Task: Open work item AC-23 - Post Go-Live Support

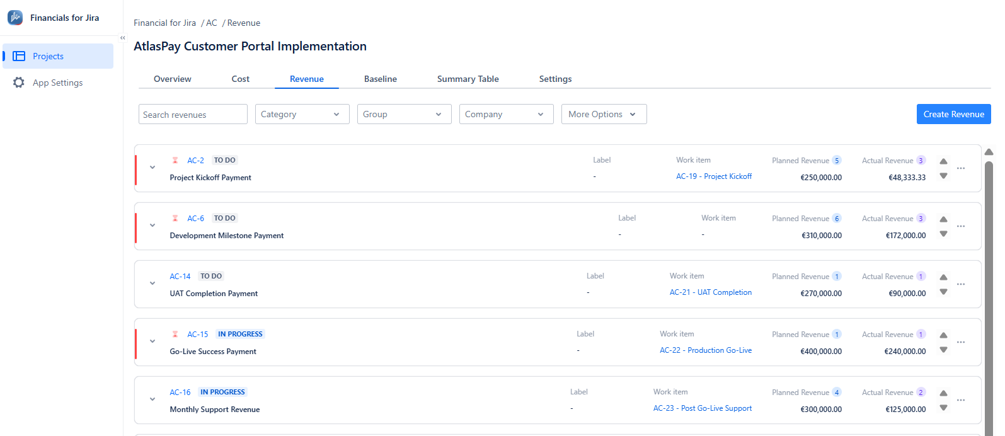Action: (703, 408)
